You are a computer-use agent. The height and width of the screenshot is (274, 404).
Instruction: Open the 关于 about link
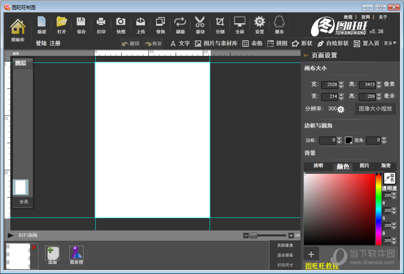[x=383, y=17]
